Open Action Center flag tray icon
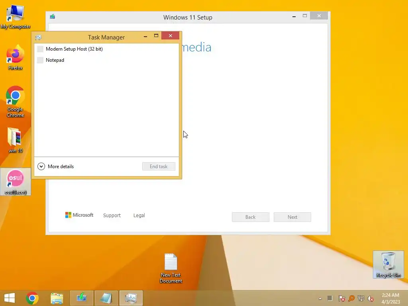 (341, 298)
